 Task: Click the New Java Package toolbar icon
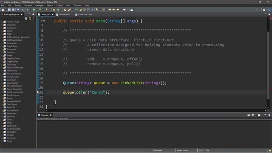(x=54, y=10)
